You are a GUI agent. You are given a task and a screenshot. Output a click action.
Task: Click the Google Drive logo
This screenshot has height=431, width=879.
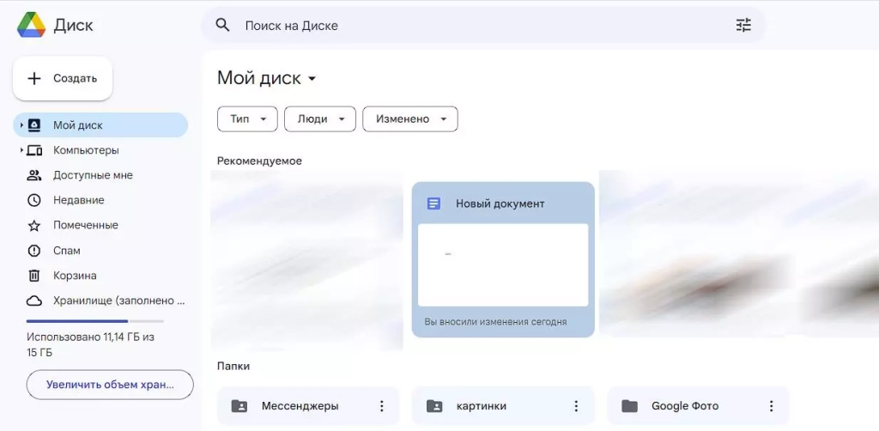coord(32,25)
